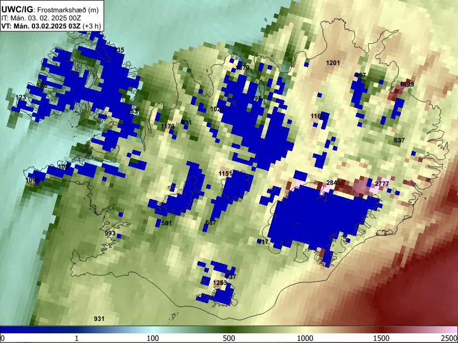Click the map value label 1253
This screenshot has width=458, height=343.
click(x=220, y=283)
